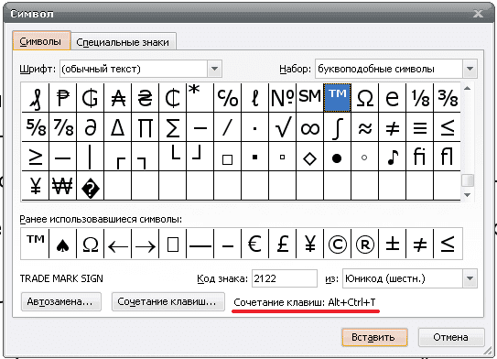
Task: Select the guarani sign ₲ symbol
Action: 90,97
